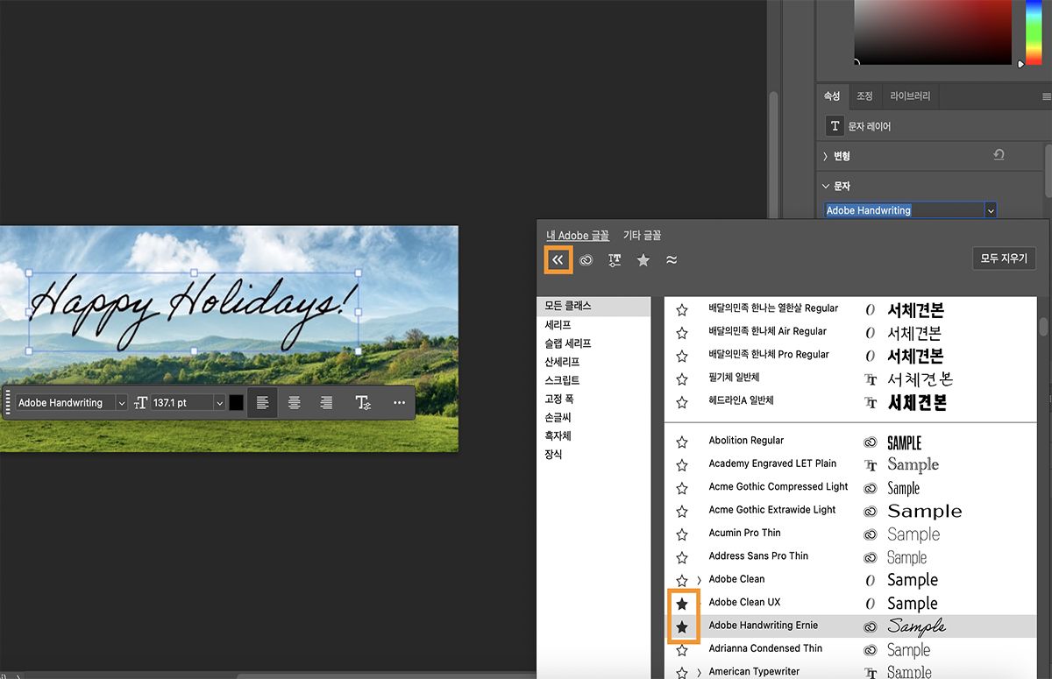Open the 내 Adobe 글꼴 tab
Screen dimensions: 1052x679
click(x=579, y=236)
